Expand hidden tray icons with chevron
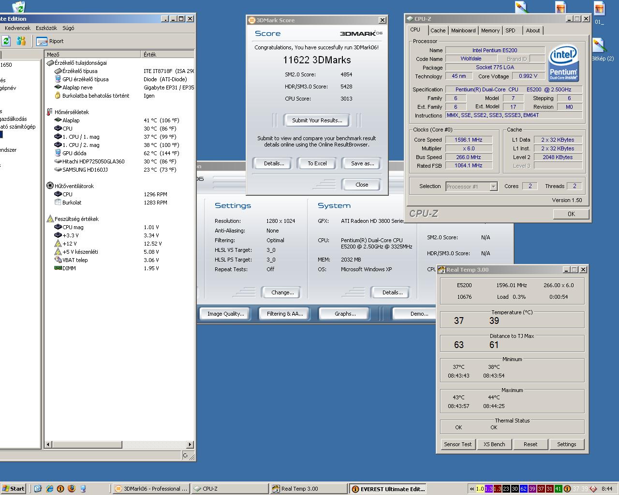Screen dimensions: 619x495 [x=472, y=489]
